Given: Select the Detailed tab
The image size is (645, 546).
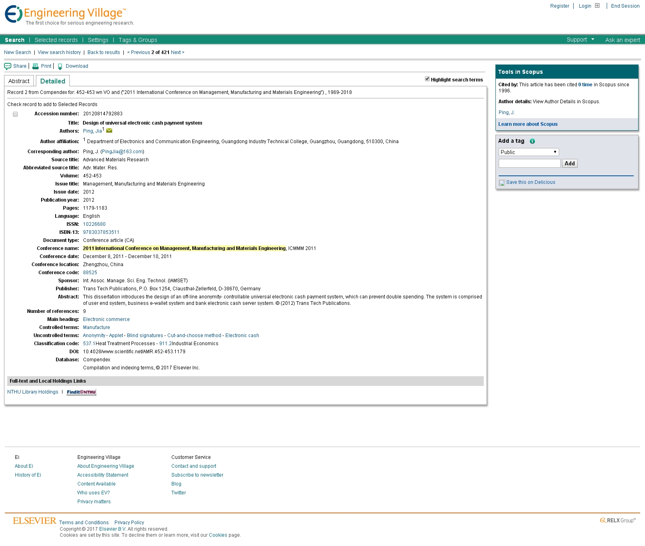Looking at the screenshot, I should [x=53, y=81].
